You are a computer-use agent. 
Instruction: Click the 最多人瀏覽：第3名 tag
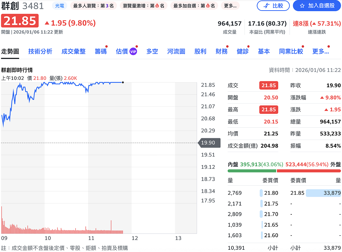[x=93, y=6]
